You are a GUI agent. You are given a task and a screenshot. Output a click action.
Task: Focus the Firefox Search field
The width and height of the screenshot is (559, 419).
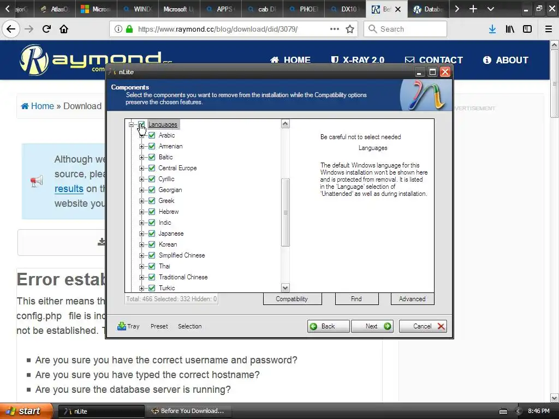point(406,29)
